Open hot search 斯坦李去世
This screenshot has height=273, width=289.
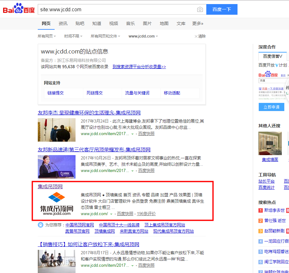pos(274,210)
